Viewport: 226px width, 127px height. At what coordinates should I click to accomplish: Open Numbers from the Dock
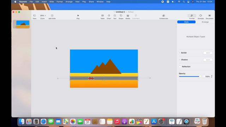point(132,121)
